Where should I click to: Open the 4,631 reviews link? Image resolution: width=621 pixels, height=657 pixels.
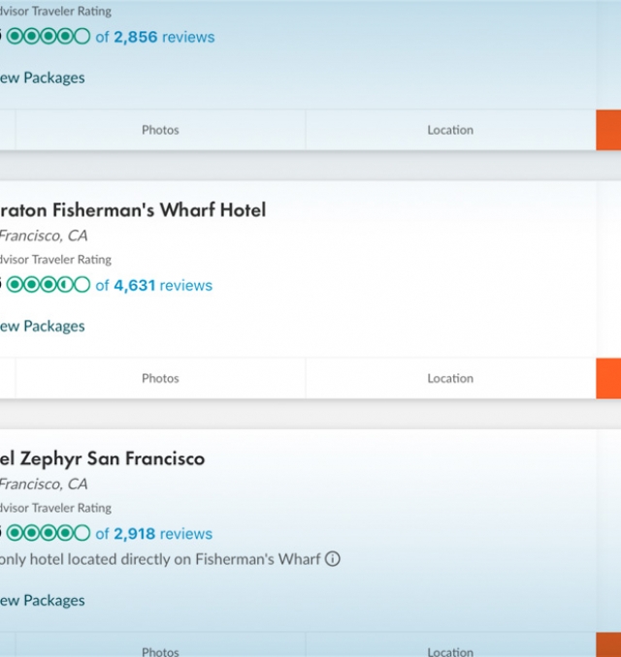153,285
